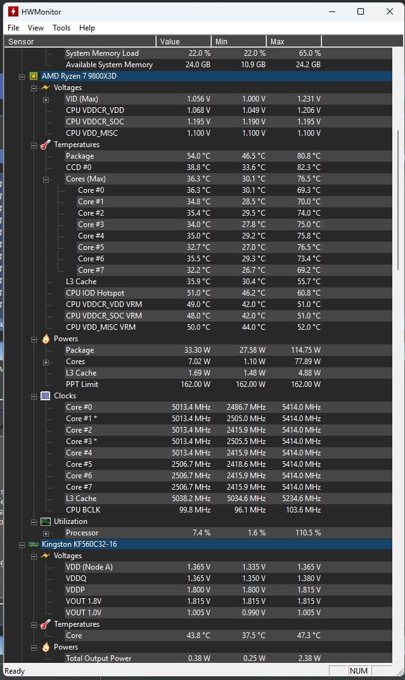The image size is (405, 680).
Task: Click the CPU Temperatures thermometer icon
Action: tap(46, 145)
